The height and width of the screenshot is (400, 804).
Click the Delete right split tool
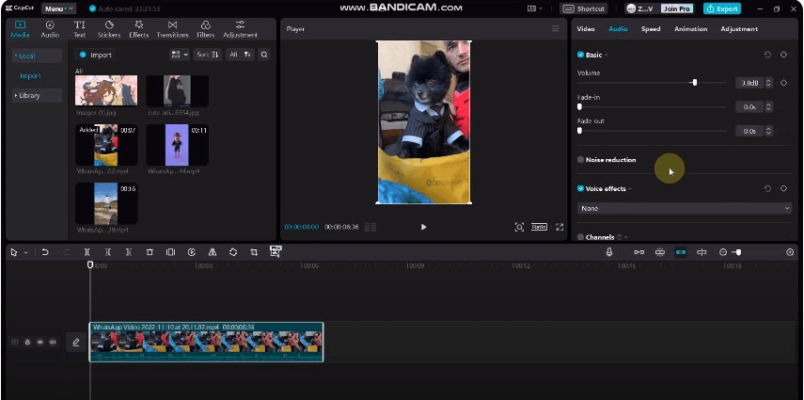[x=129, y=252]
